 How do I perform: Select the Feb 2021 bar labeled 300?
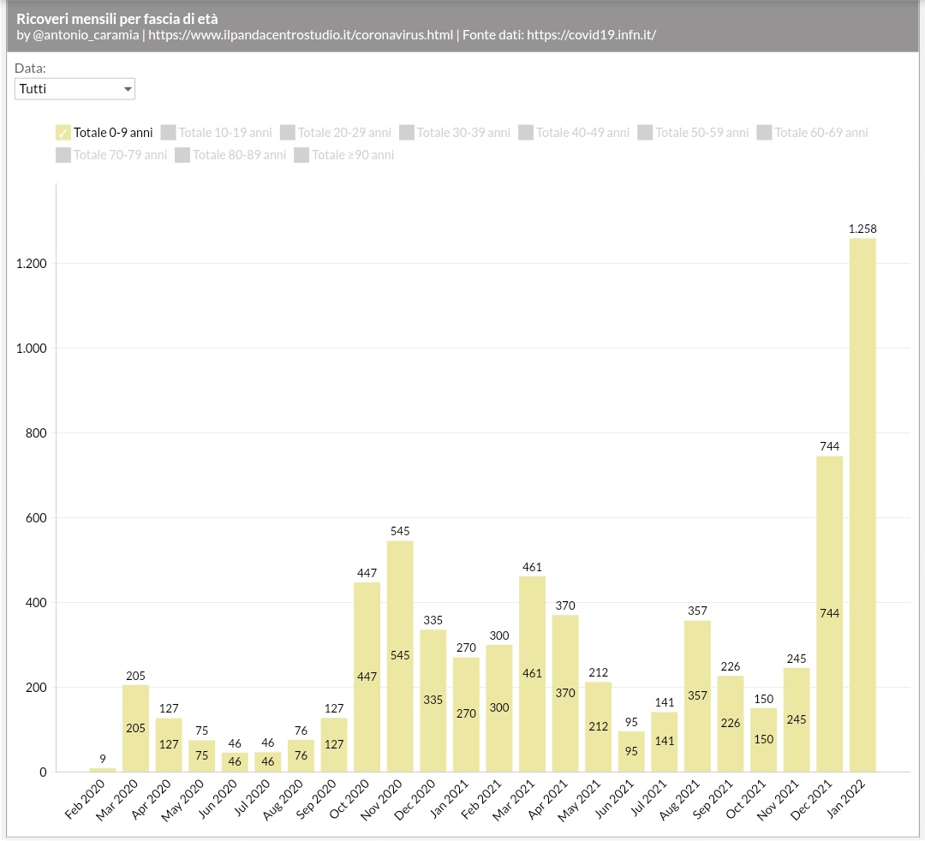tap(499, 708)
